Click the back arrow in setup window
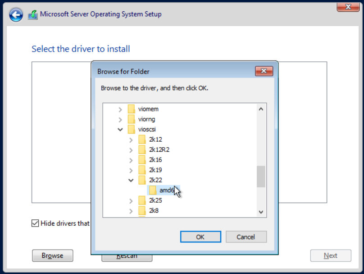 [16, 15]
